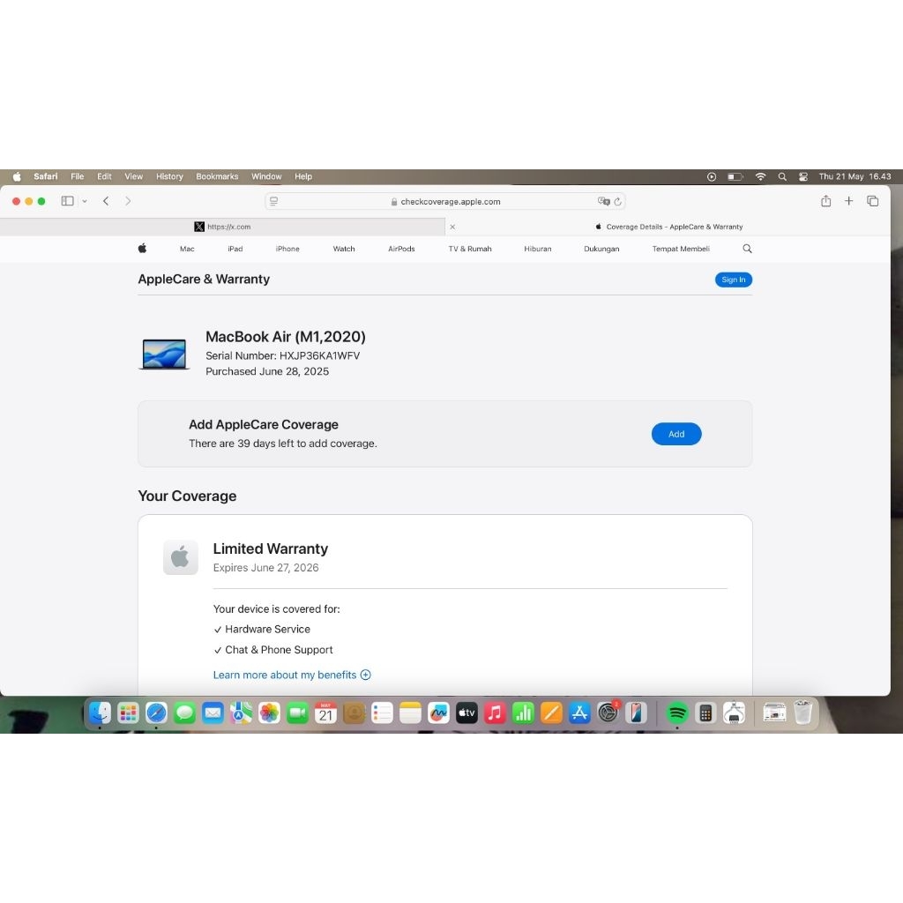Screen dimensions: 903x903
Task: Open the File menu
Action: tap(78, 176)
